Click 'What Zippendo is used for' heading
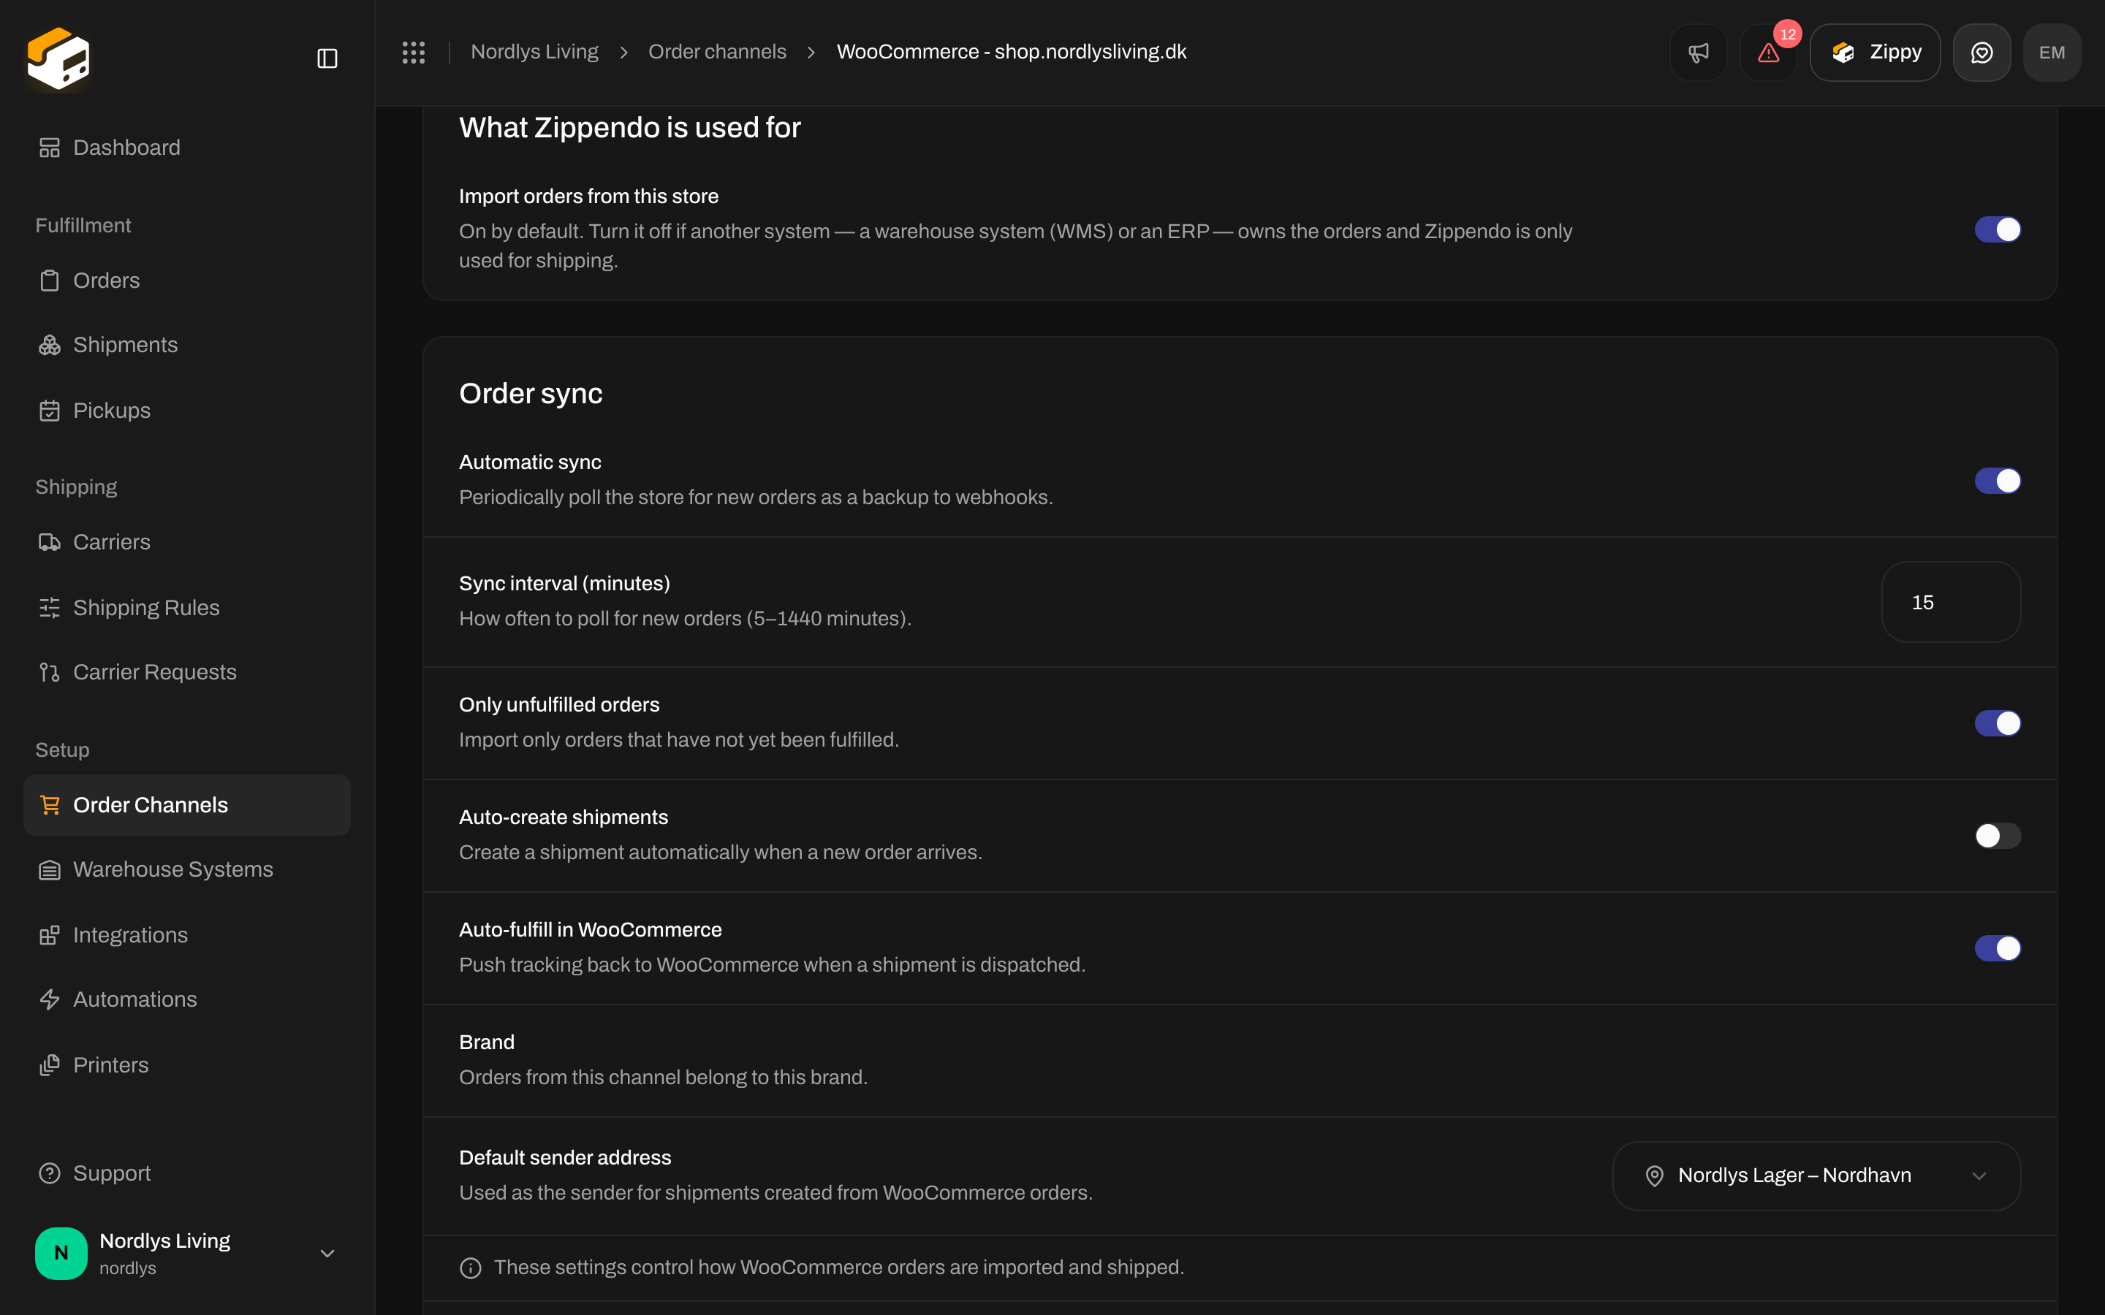Image resolution: width=2105 pixels, height=1315 pixels. (x=630, y=128)
